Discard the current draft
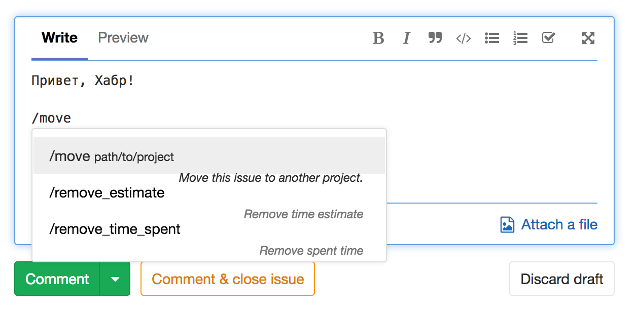This screenshot has height=315, width=635. click(x=561, y=279)
